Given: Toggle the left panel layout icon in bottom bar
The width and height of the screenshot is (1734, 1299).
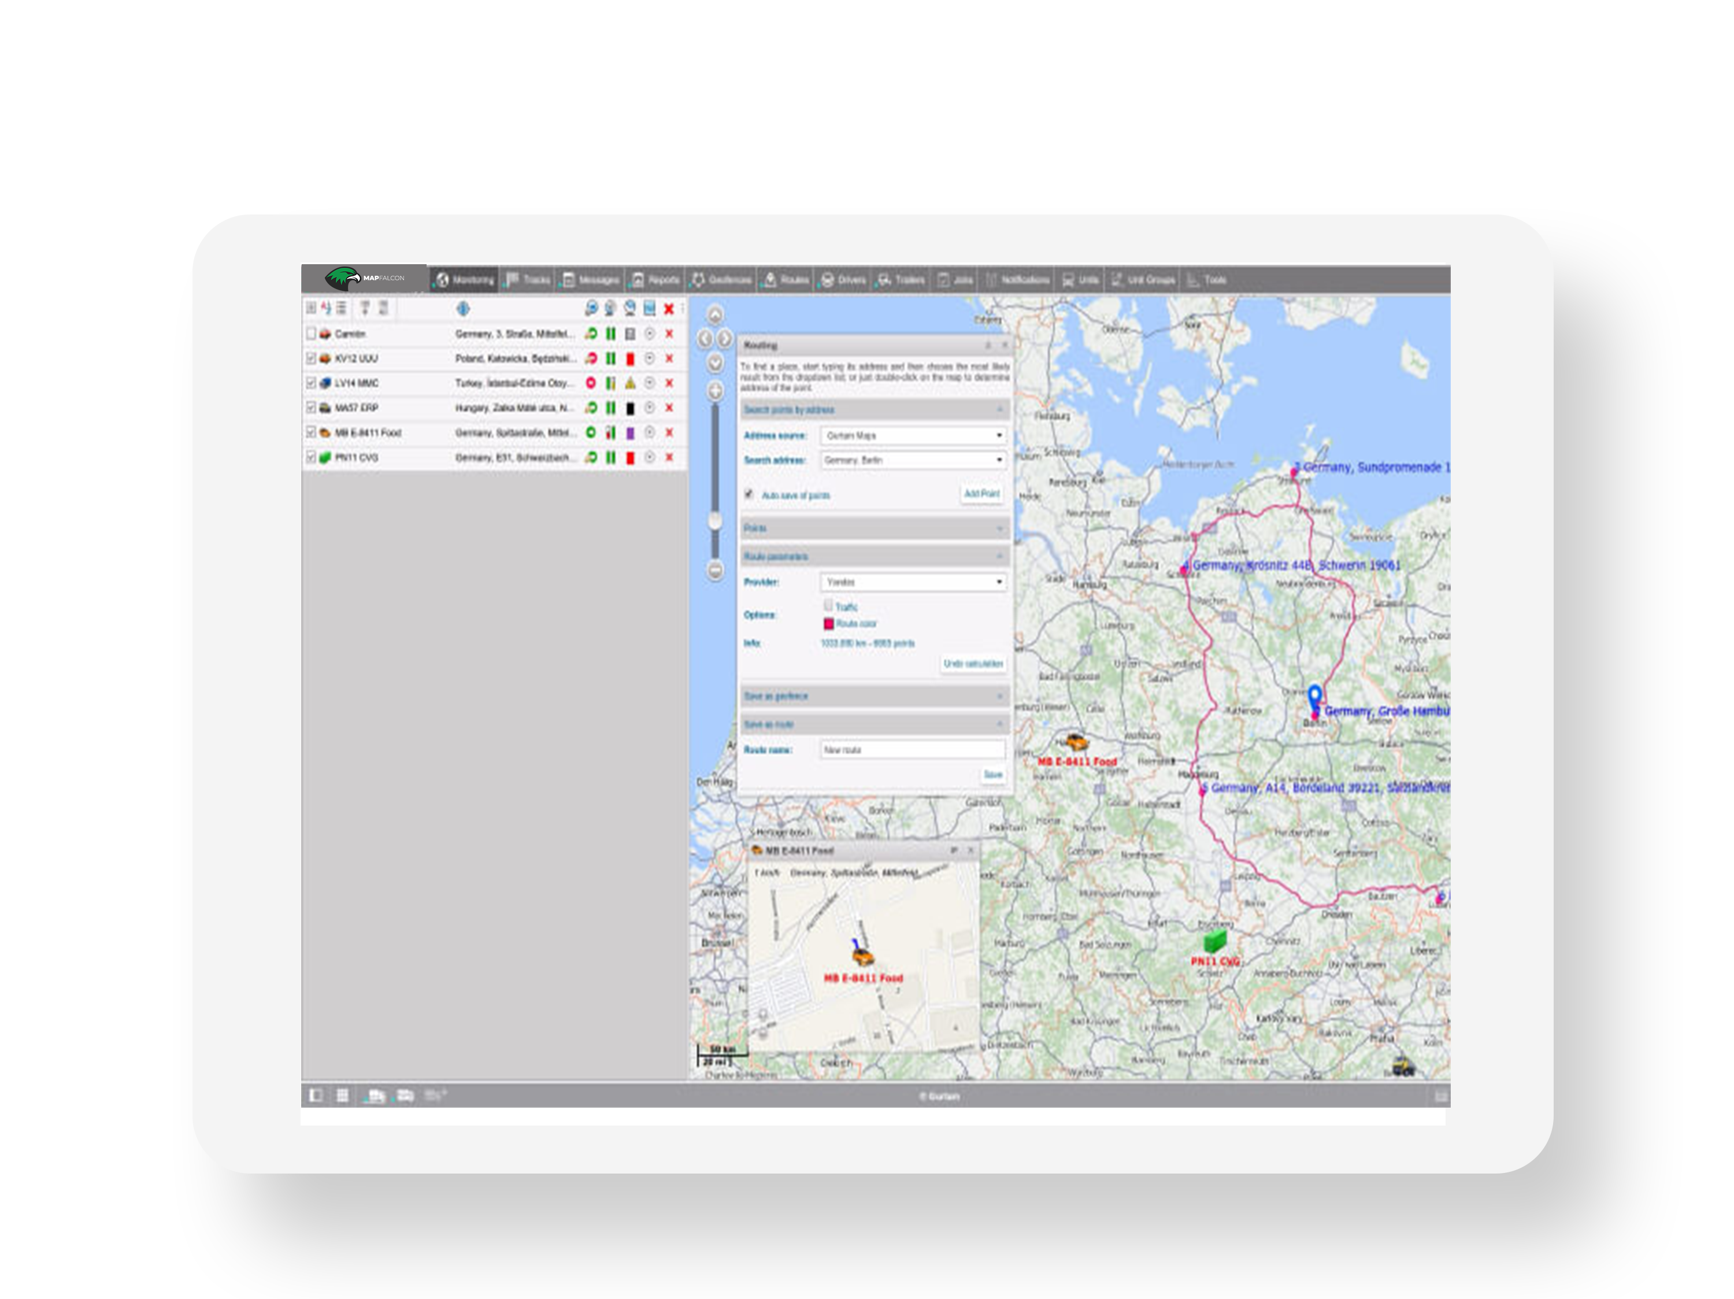Looking at the screenshot, I should (x=316, y=1095).
